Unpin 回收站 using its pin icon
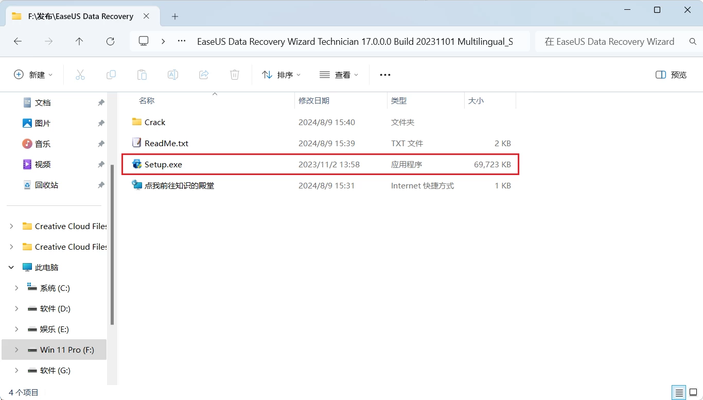This screenshot has height=400, width=703. 101,185
